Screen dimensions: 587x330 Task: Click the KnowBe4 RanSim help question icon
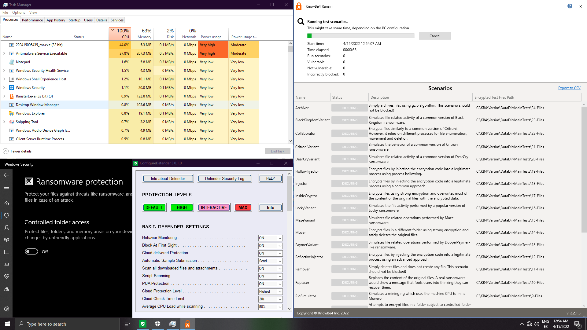point(570,6)
